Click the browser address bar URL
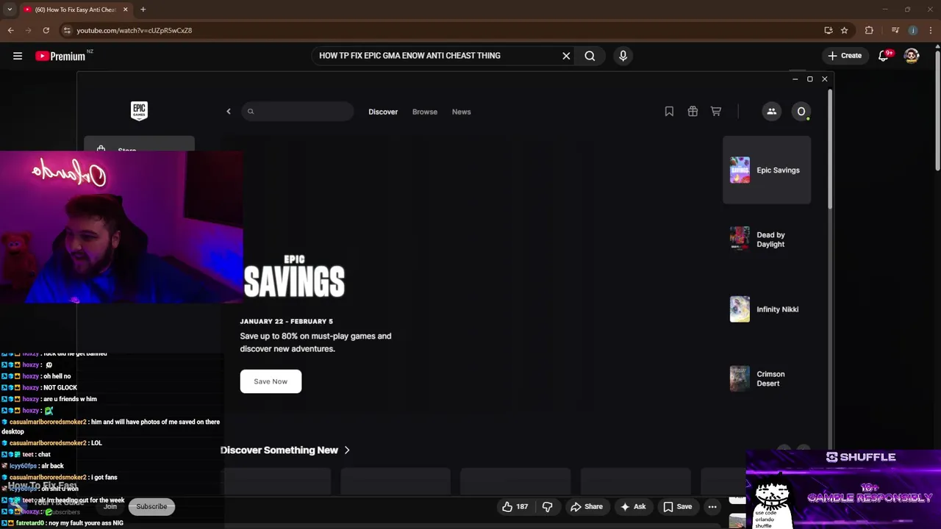941x529 pixels. pos(134,30)
